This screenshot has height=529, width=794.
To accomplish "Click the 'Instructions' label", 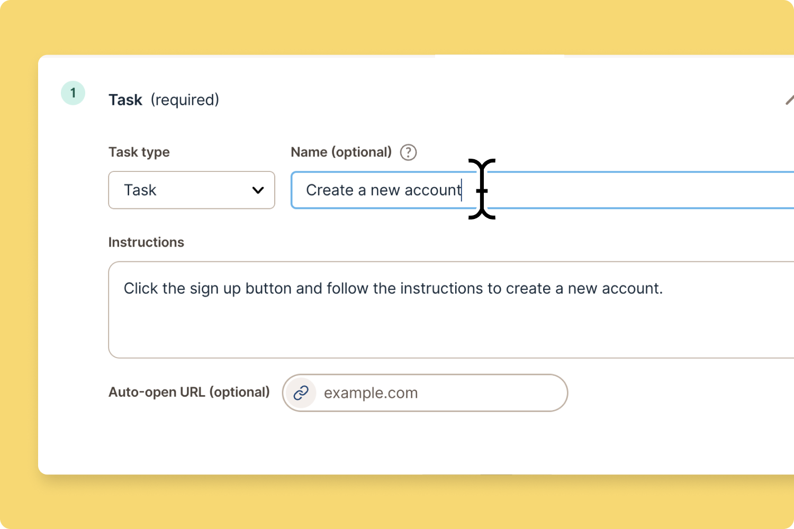I will pyautogui.click(x=146, y=242).
